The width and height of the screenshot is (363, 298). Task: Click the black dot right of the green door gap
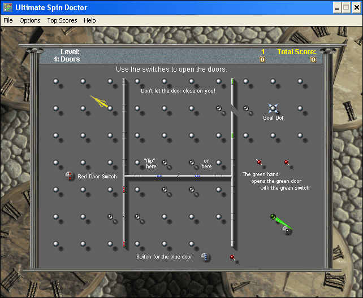point(245,108)
